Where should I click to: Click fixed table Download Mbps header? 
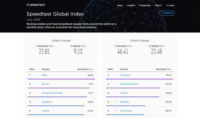click(164, 69)
